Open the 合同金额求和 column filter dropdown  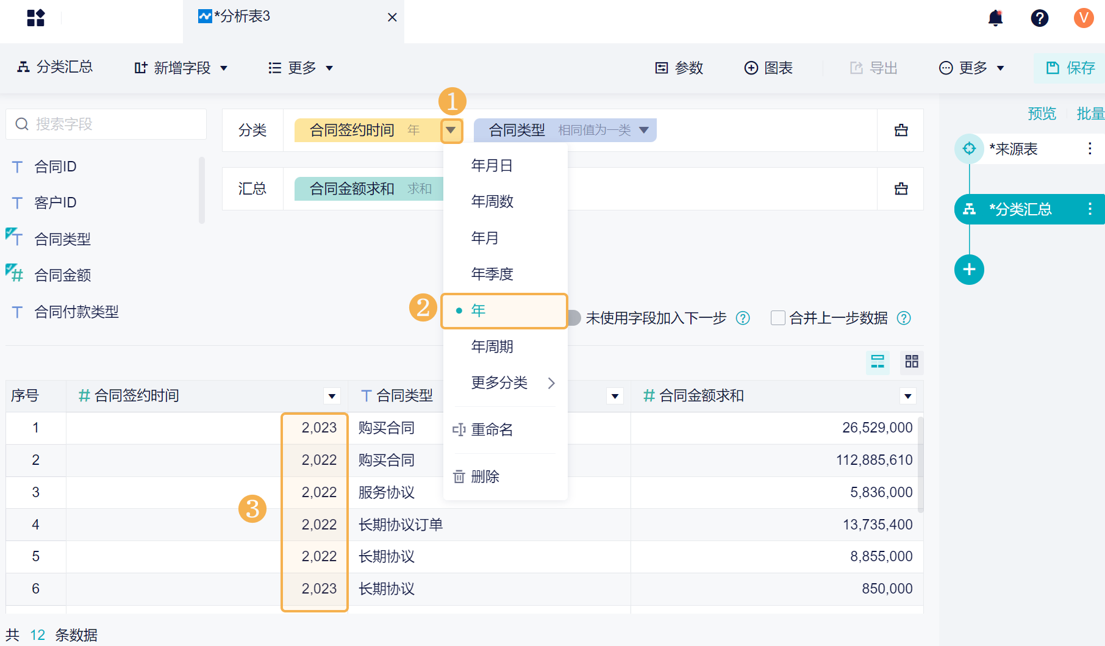coord(907,396)
